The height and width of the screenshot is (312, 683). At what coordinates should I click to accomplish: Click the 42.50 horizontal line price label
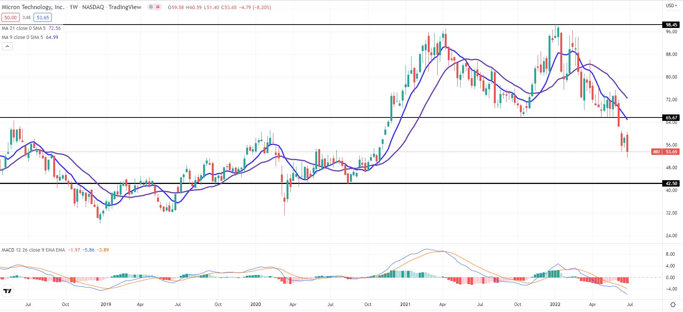tap(672, 184)
